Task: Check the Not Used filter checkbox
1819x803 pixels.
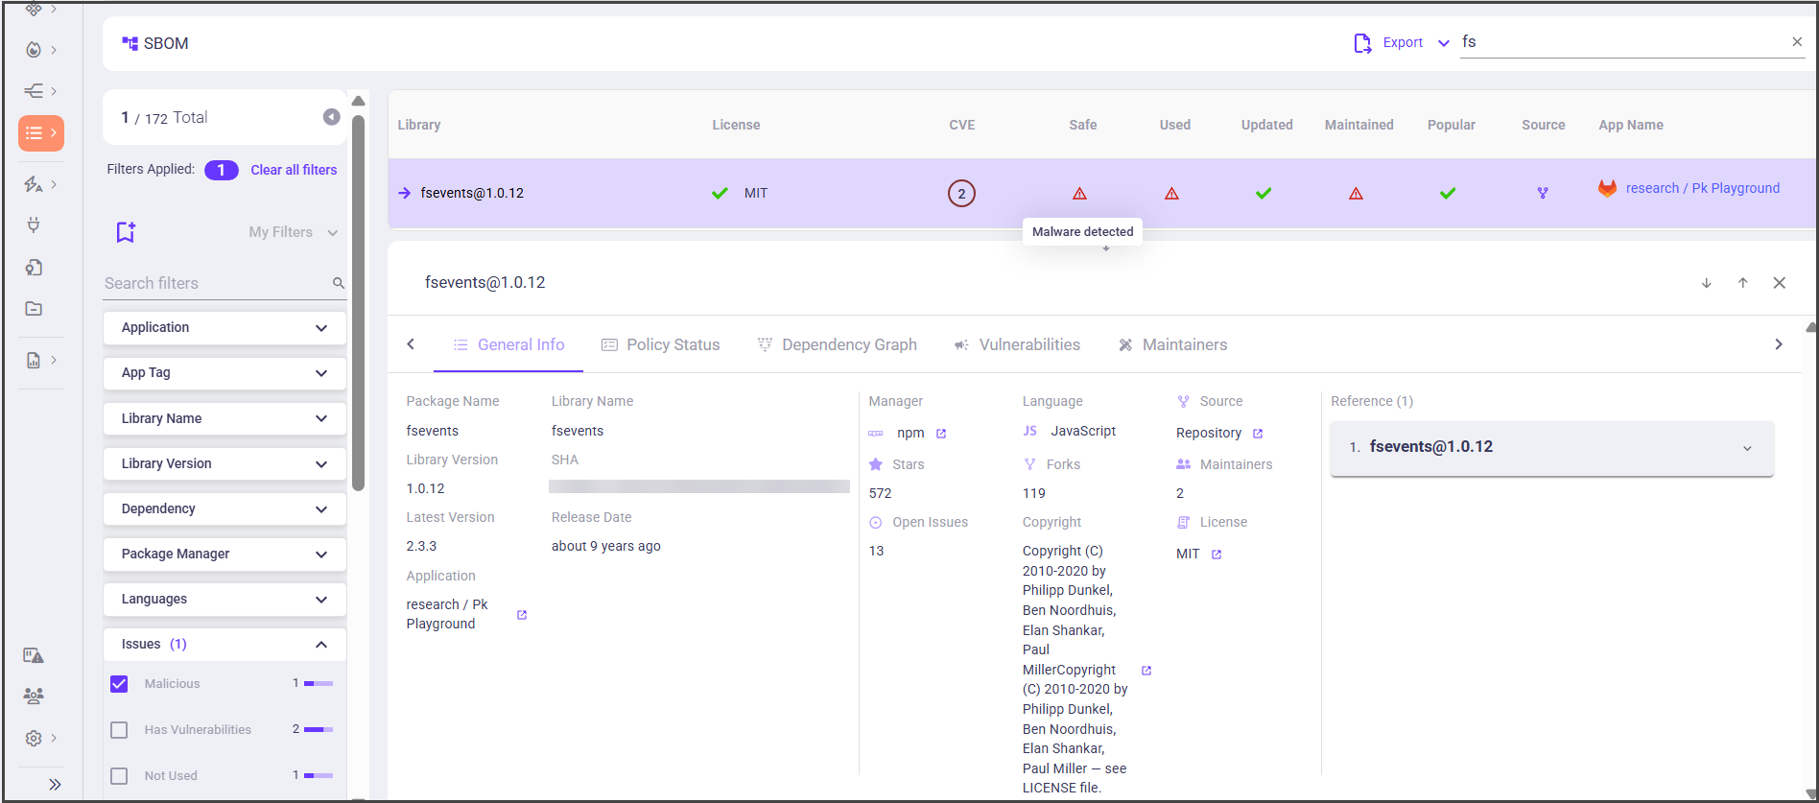Action: [x=119, y=776]
